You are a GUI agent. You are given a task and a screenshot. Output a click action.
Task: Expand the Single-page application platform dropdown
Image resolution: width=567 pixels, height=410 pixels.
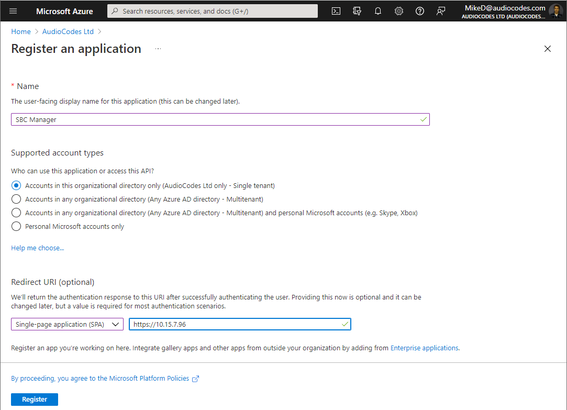(67, 324)
